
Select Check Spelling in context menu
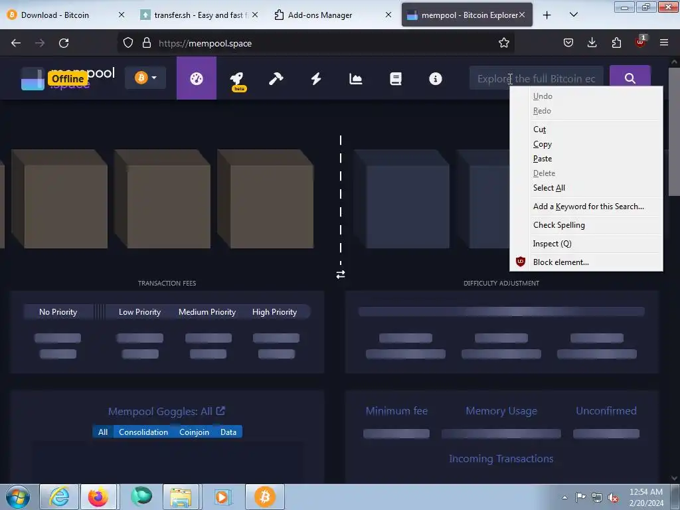pos(586,225)
